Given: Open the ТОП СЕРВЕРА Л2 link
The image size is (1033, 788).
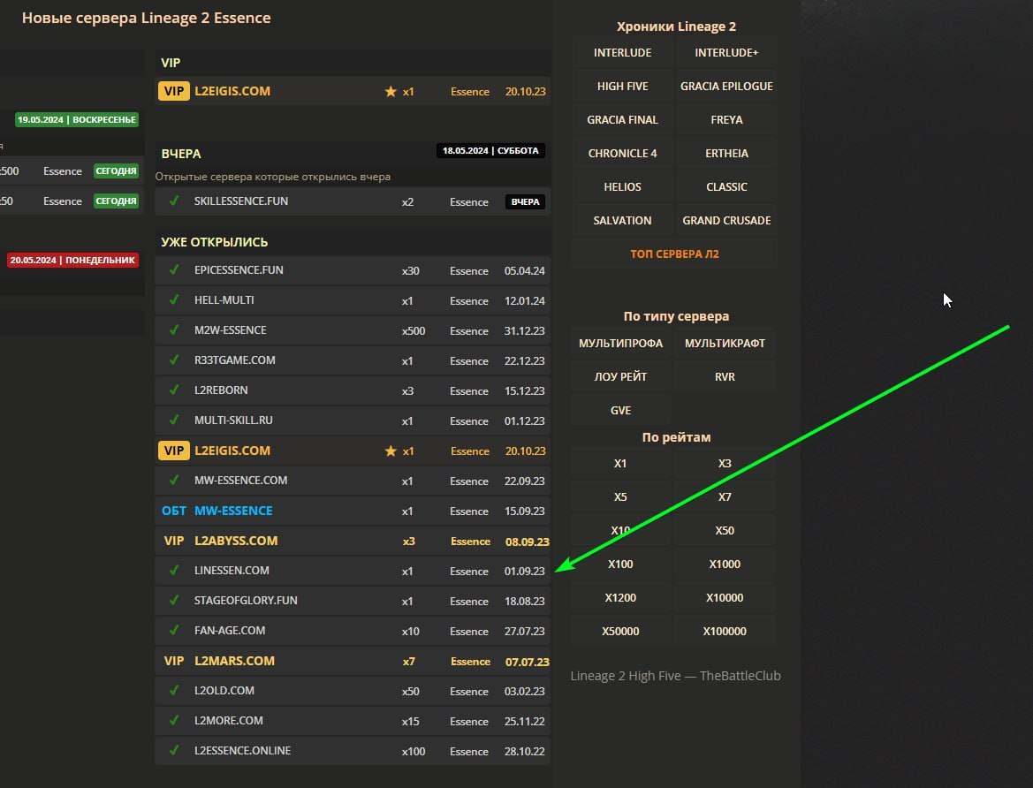Looking at the screenshot, I should tap(674, 254).
